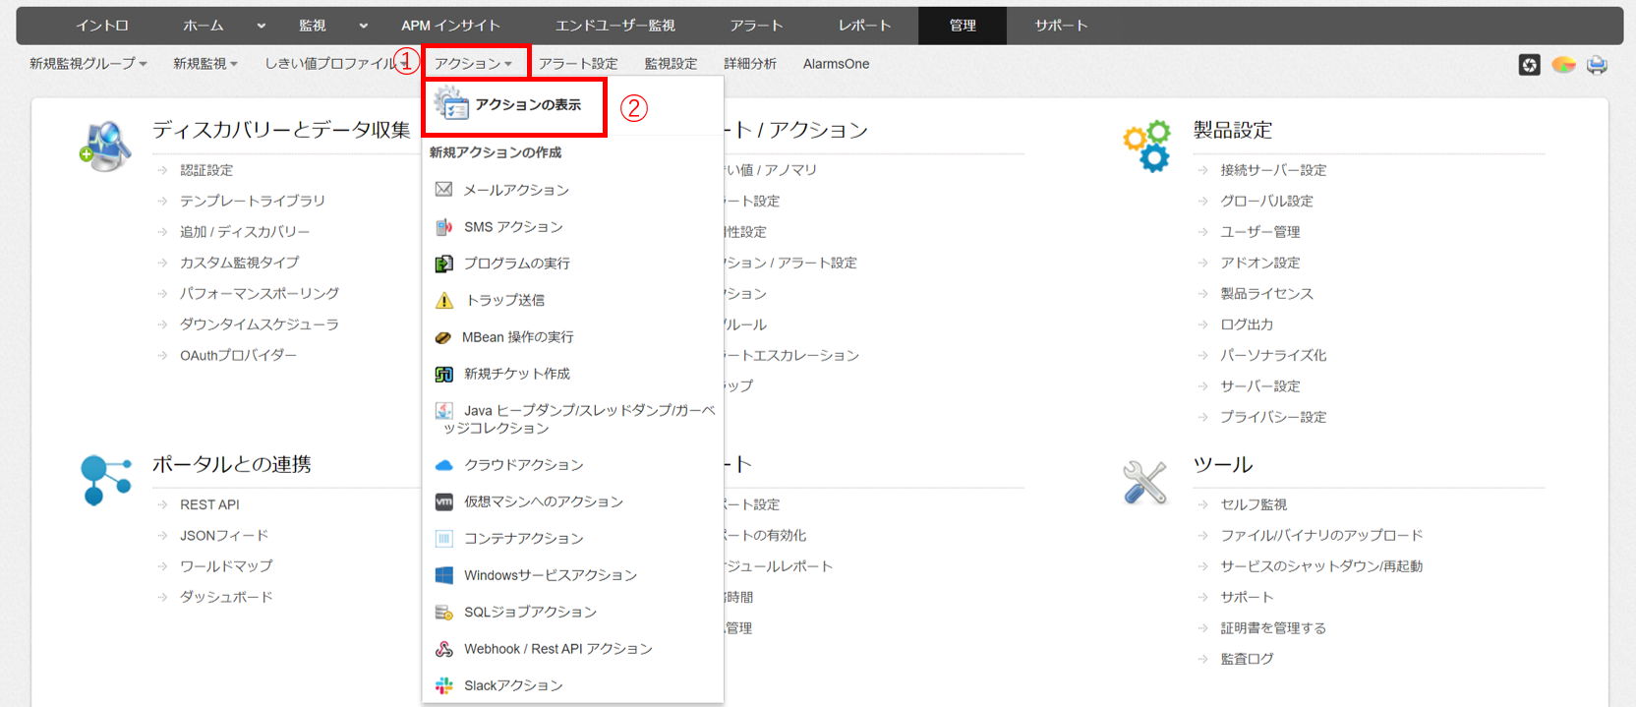Open the プライバシー設定 link

[1273, 417]
